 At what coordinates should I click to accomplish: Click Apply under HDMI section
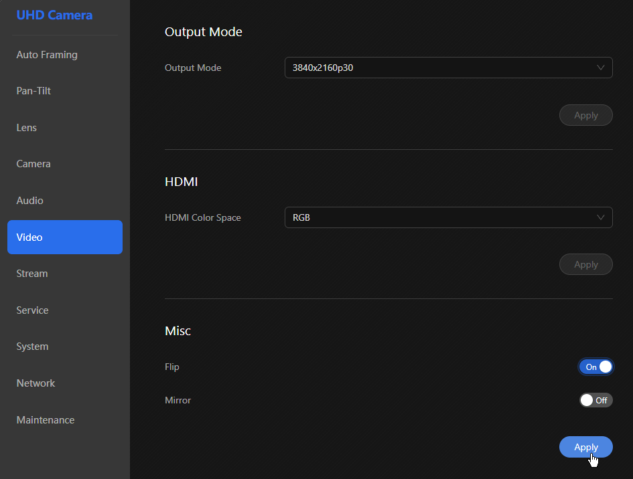[585, 264]
